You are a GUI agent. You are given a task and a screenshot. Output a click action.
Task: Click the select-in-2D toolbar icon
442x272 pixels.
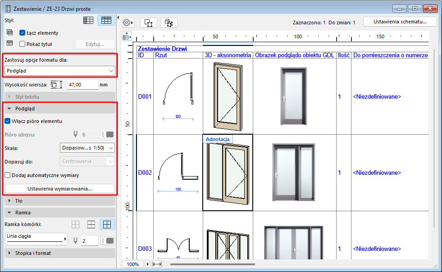click(148, 23)
